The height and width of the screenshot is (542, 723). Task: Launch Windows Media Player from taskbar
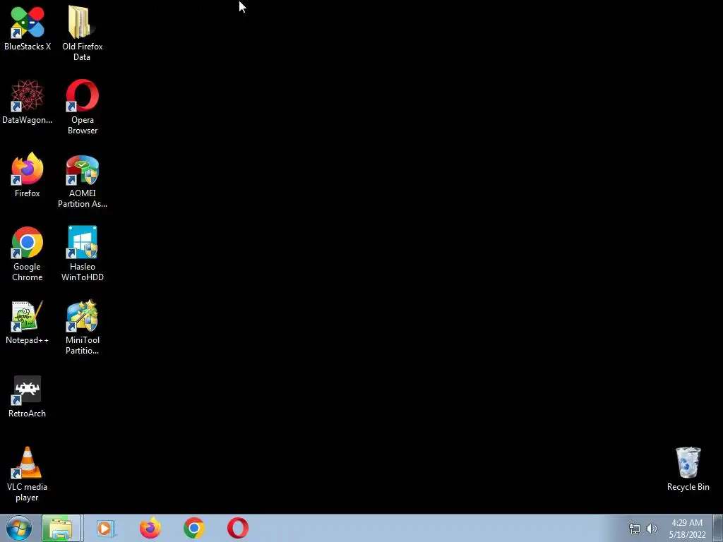point(106,528)
